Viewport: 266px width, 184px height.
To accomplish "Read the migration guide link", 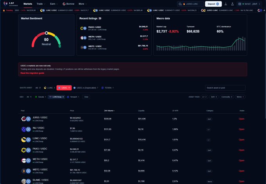I will 32,73.
